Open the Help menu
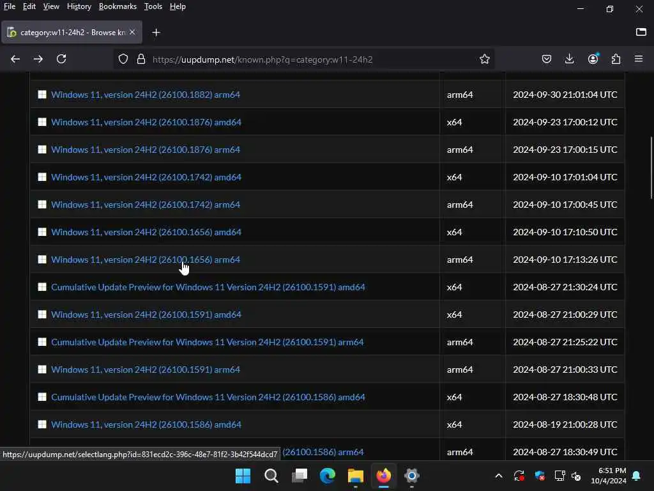This screenshot has width=654, height=491. pyautogui.click(x=178, y=6)
